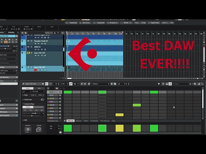Mute the A2/57 lane speaker
This screenshot has height=154, width=206.
tap(60, 102)
